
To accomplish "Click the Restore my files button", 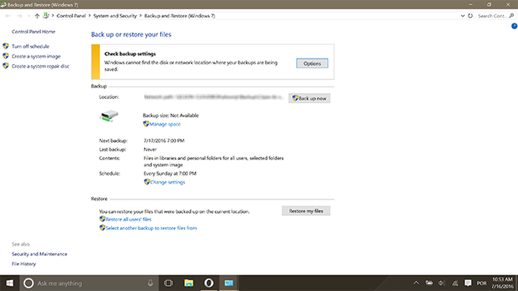I will pos(306,211).
